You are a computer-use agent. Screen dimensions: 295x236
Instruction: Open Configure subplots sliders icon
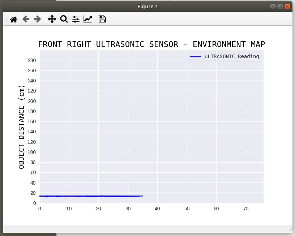pos(76,19)
